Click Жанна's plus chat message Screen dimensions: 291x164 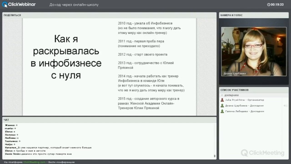(x=11, y=125)
